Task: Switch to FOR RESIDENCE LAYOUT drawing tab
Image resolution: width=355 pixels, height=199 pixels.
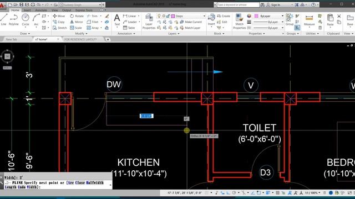Action: 80,39
